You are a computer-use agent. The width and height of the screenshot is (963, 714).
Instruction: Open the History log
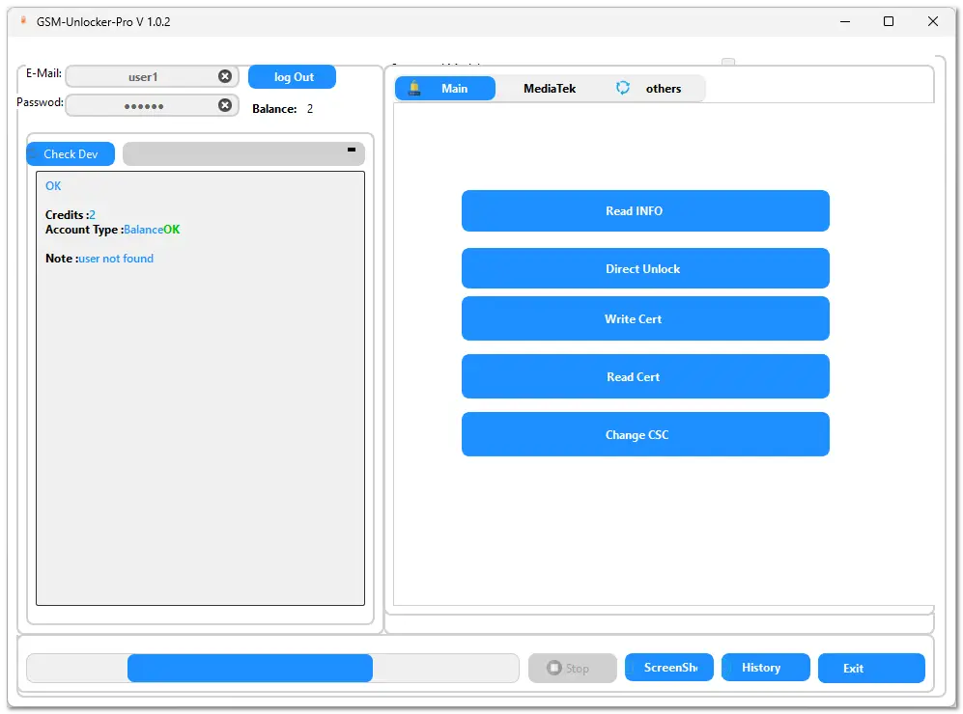click(761, 668)
